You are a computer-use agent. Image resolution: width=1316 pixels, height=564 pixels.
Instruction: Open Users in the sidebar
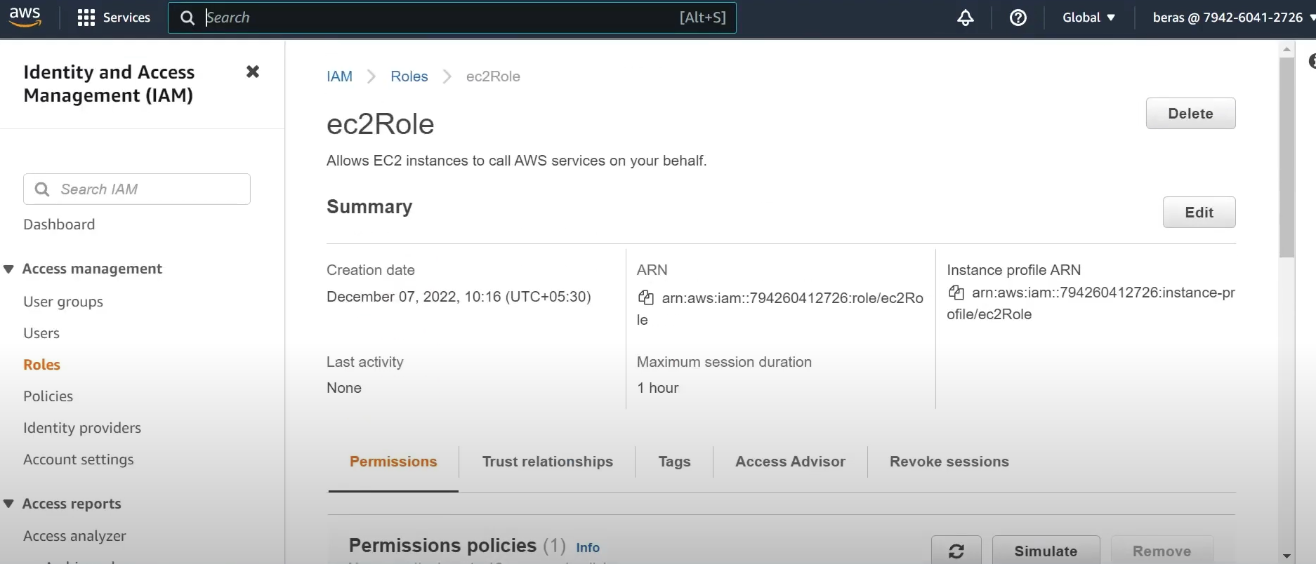click(x=41, y=333)
